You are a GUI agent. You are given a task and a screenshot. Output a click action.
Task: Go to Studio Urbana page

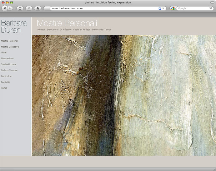[8, 64]
